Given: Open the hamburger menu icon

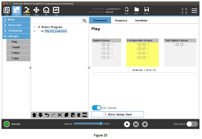Looking at the screenshot, I should (x=194, y=11).
